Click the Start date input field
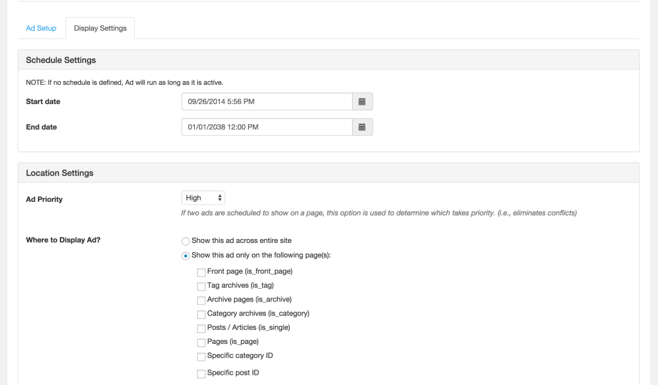This screenshot has width=658, height=385. pyautogui.click(x=267, y=102)
